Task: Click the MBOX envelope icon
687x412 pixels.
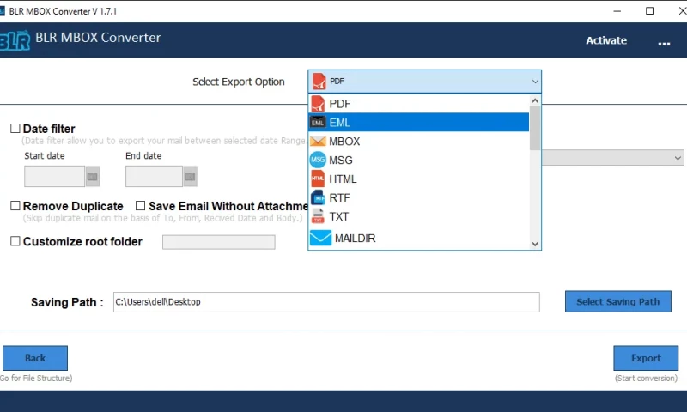Action: click(318, 142)
